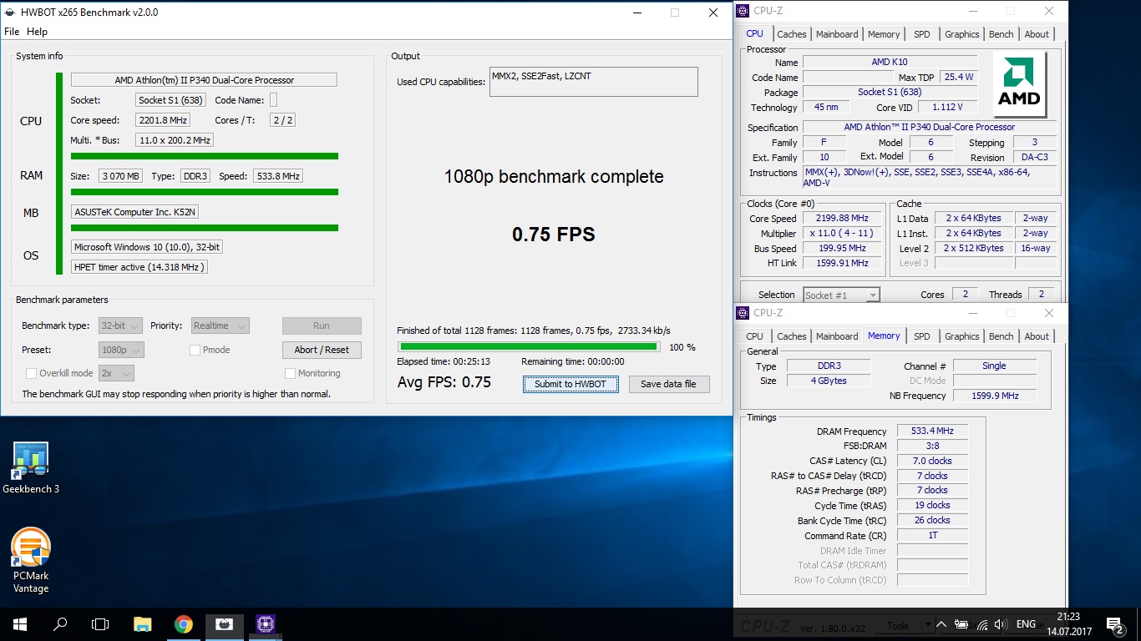Viewport: 1141px width, 641px height.
Task: Click the NB Frequency 1599.9 MHz value
Action: 994,396
